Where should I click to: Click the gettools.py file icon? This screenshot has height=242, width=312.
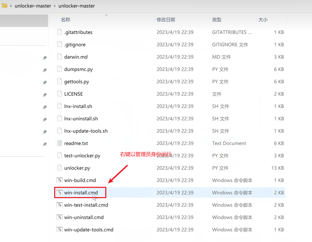(59, 81)
